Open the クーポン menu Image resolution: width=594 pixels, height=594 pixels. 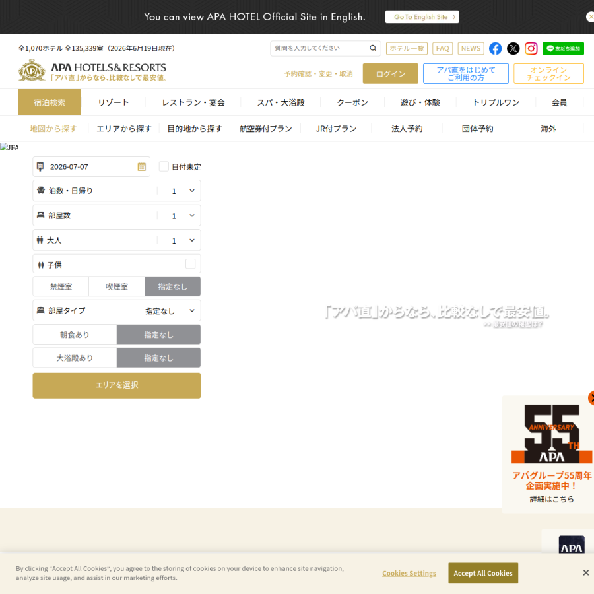(352, 102)
